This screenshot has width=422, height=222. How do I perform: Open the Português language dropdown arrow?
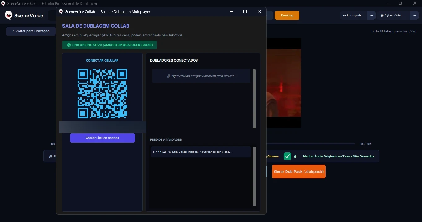[x=372, y=15]
